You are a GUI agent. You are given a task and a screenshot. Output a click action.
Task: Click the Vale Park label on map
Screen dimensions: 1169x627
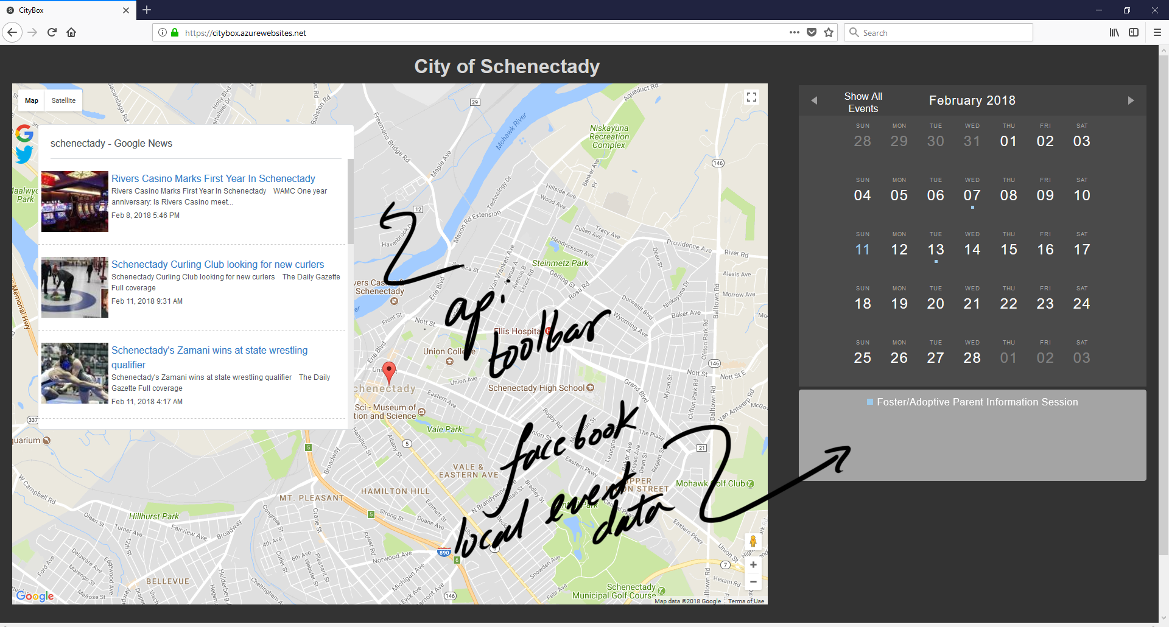[444, 429]
